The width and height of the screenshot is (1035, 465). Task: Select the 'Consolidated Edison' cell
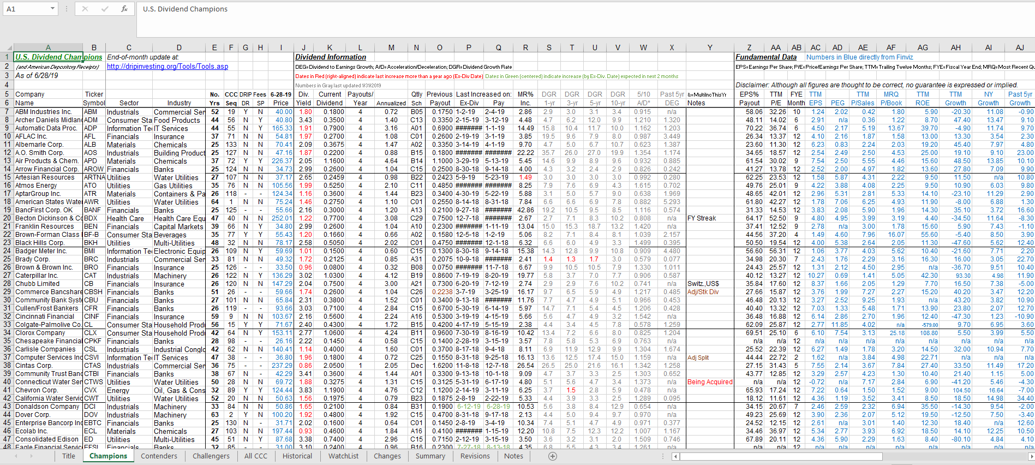(48, 439)
